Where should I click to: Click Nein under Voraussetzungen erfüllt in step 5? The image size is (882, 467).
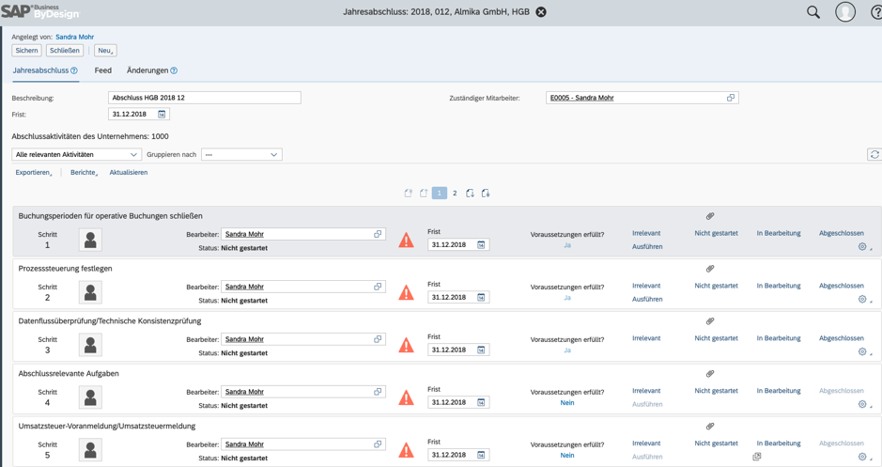click(567, 455)
